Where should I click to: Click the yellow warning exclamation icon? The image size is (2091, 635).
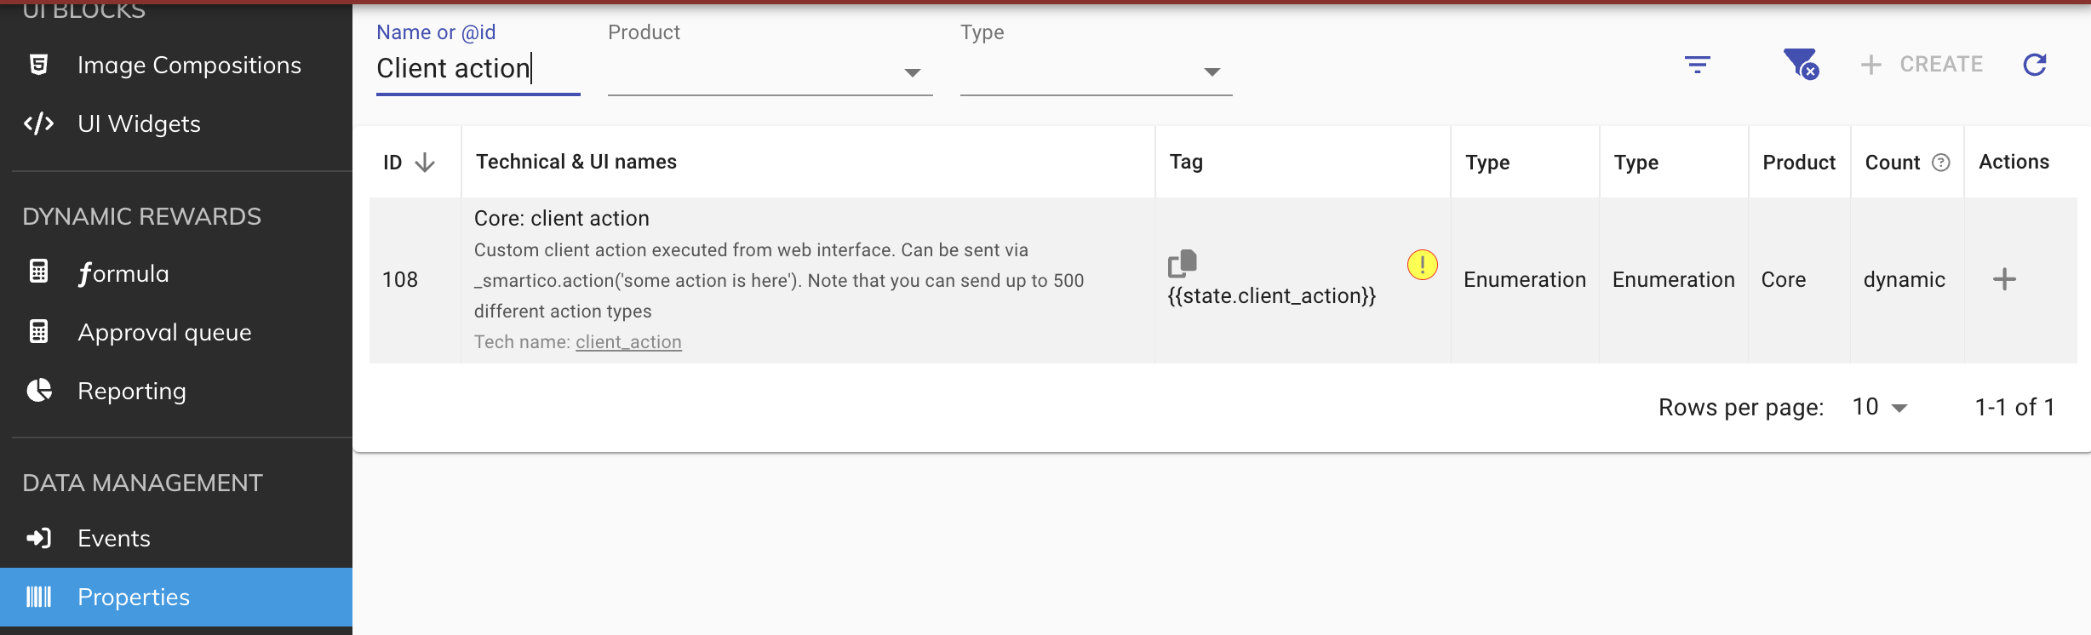[1422, 265]
